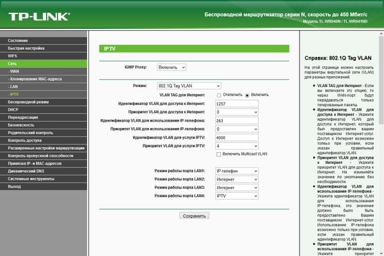Open Беспроводной режим sidebar section
Image resolution: width=384 pixels, height=256 pixels.
click(44, 102)
